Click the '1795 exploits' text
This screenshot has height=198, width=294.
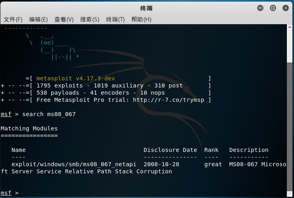(60, 85)
